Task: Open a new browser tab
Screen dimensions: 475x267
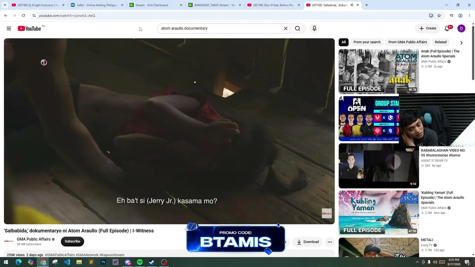Action: click(366, 5)
